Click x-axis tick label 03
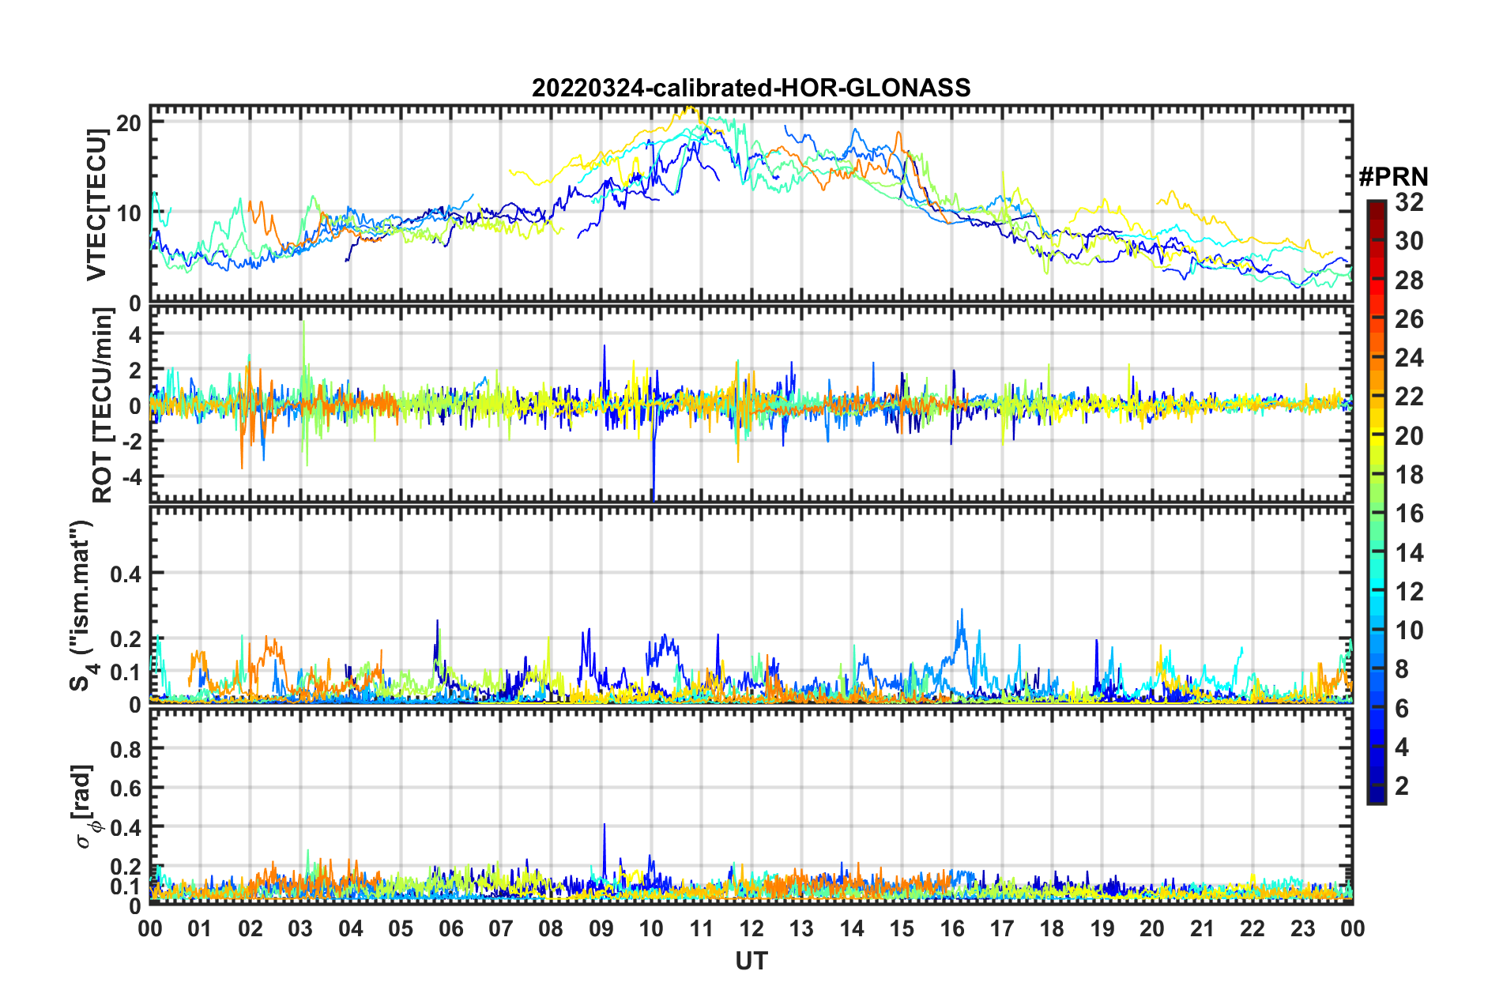This screenshot has height=1005, width=1503. pyautogui.click(x=300, y=928)
